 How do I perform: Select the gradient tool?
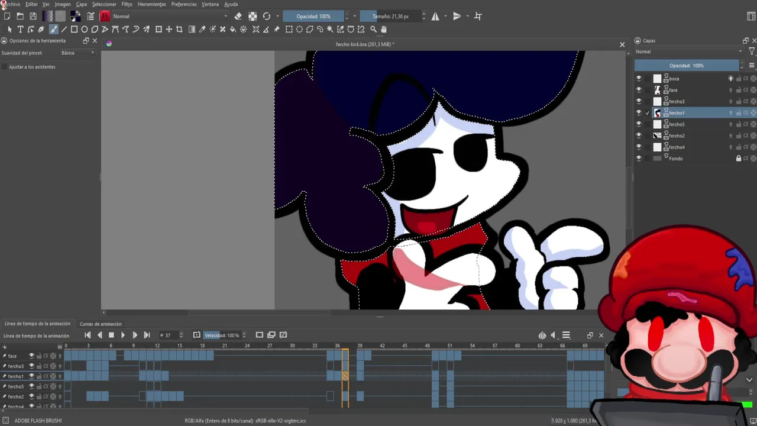(x=191, y=29)
